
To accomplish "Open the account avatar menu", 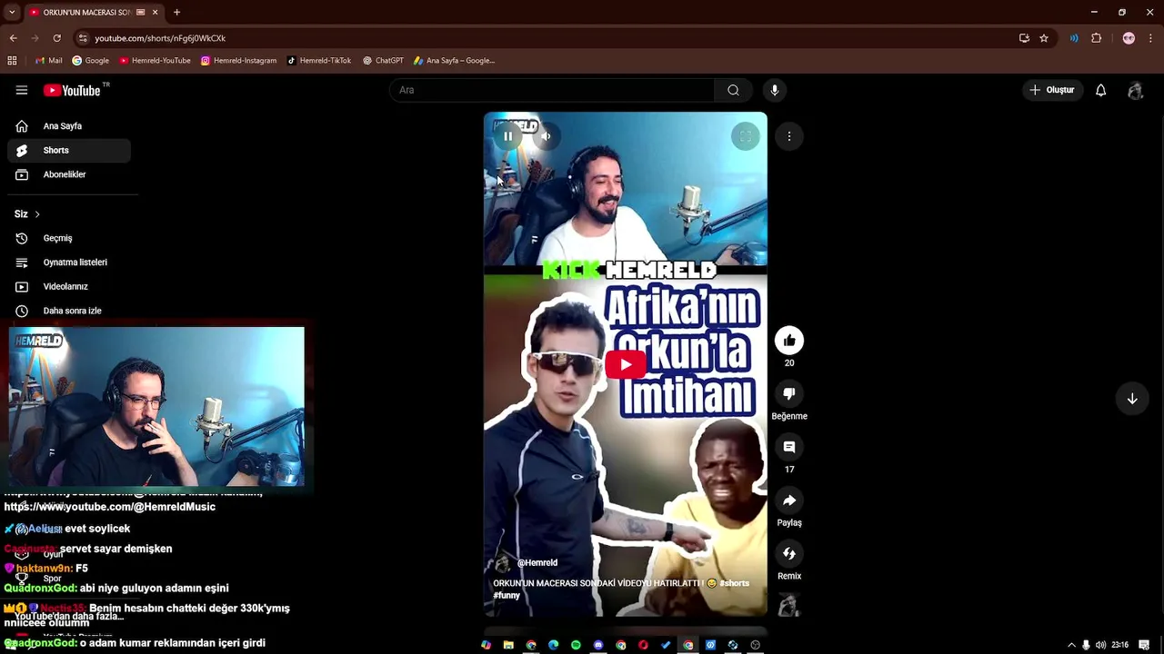I will coord(1135,90).
